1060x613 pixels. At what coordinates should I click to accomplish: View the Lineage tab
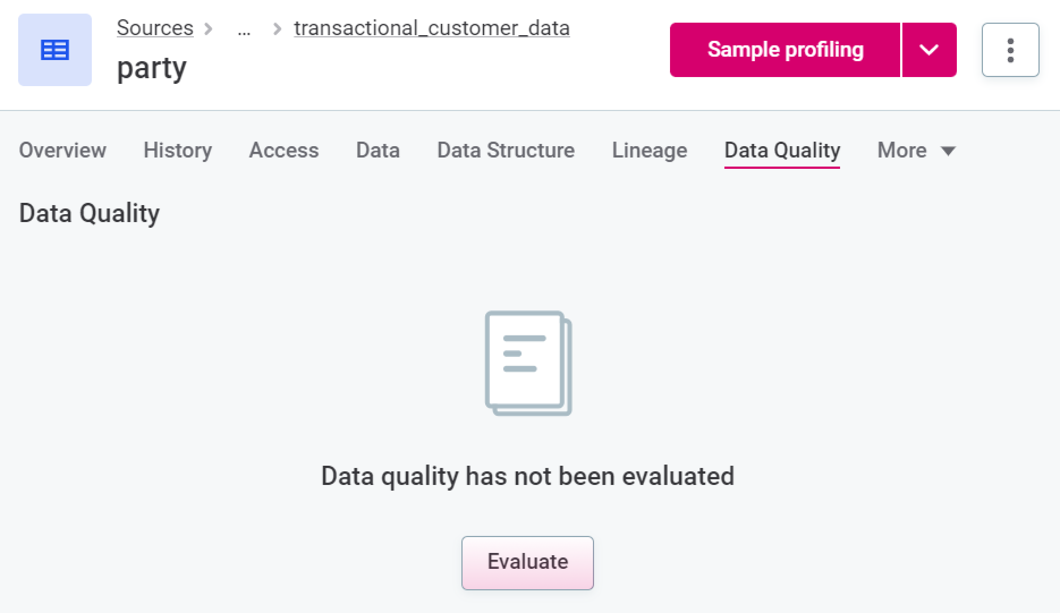tap(649, 150)
